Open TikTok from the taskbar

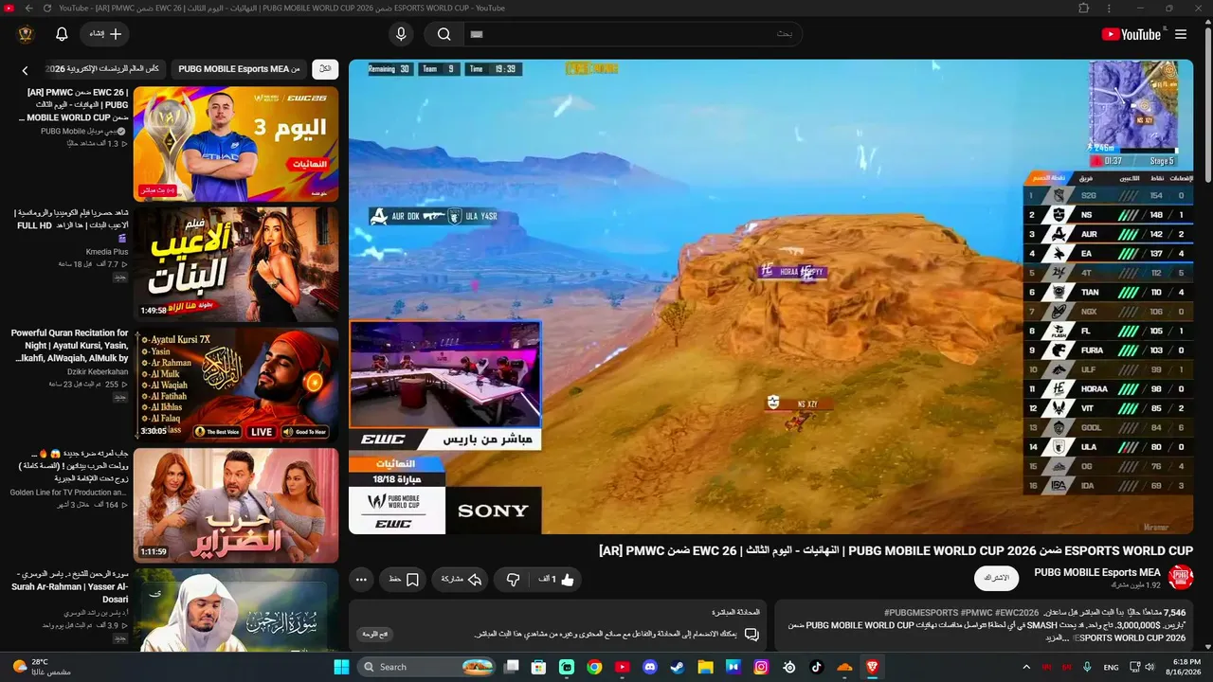coord(817,667)
